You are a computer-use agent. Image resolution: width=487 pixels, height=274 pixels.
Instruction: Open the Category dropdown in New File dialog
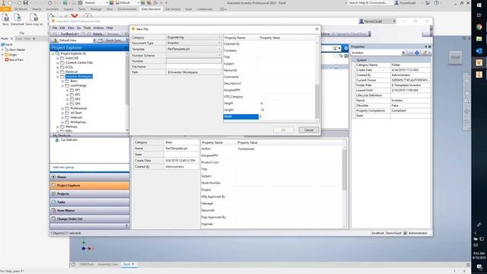coord(219,37)
